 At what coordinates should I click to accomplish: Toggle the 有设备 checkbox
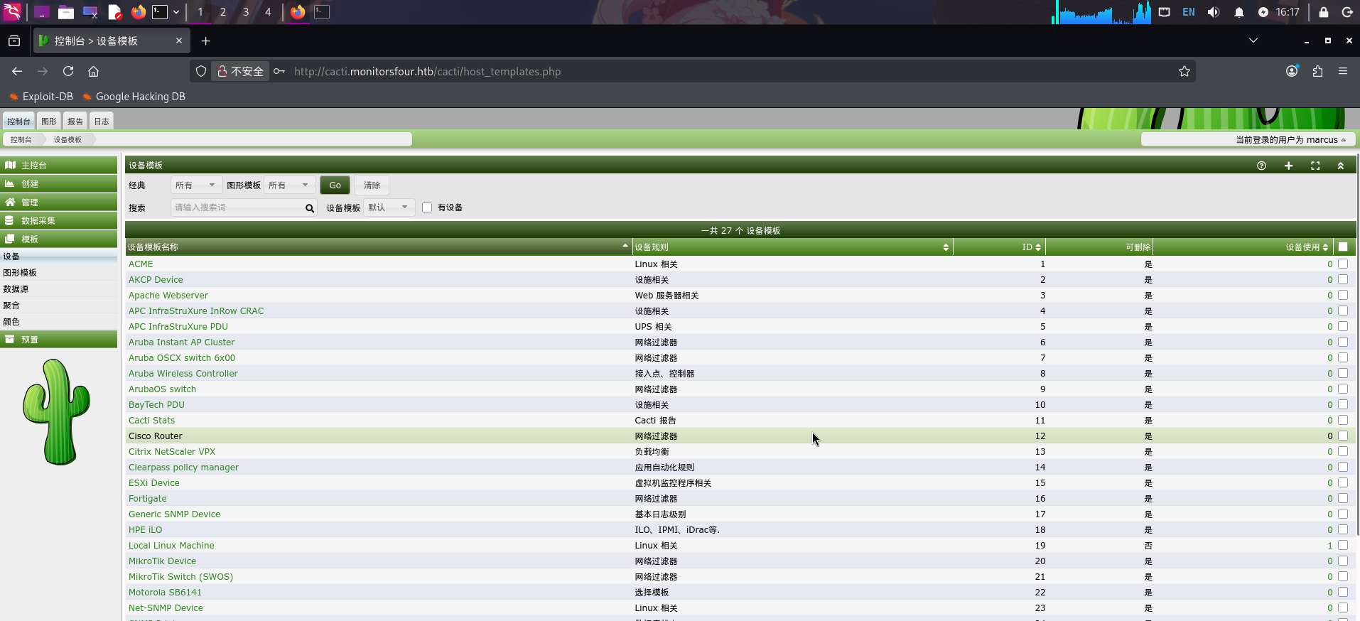point(427,207)
